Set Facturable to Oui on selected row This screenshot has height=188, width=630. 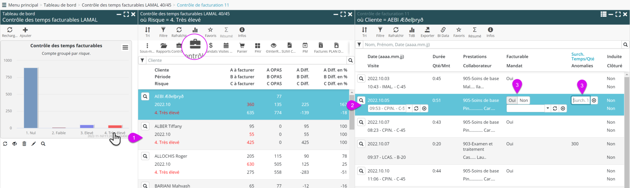click(512, 100)
